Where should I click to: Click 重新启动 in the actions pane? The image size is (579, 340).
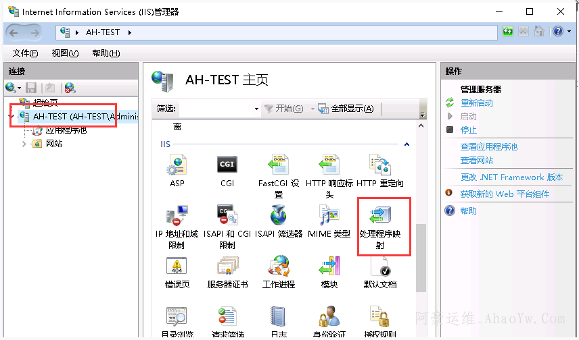point(476,103)
